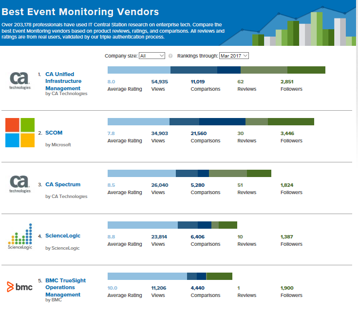Click the 'by ScienceLogic' vendor text
Image resolution: width=358 pixels, height=316 pixels.
62,248
